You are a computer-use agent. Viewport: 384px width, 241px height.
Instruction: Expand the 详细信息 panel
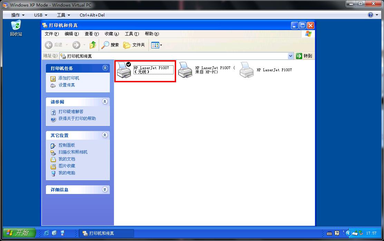click(105, 189)
